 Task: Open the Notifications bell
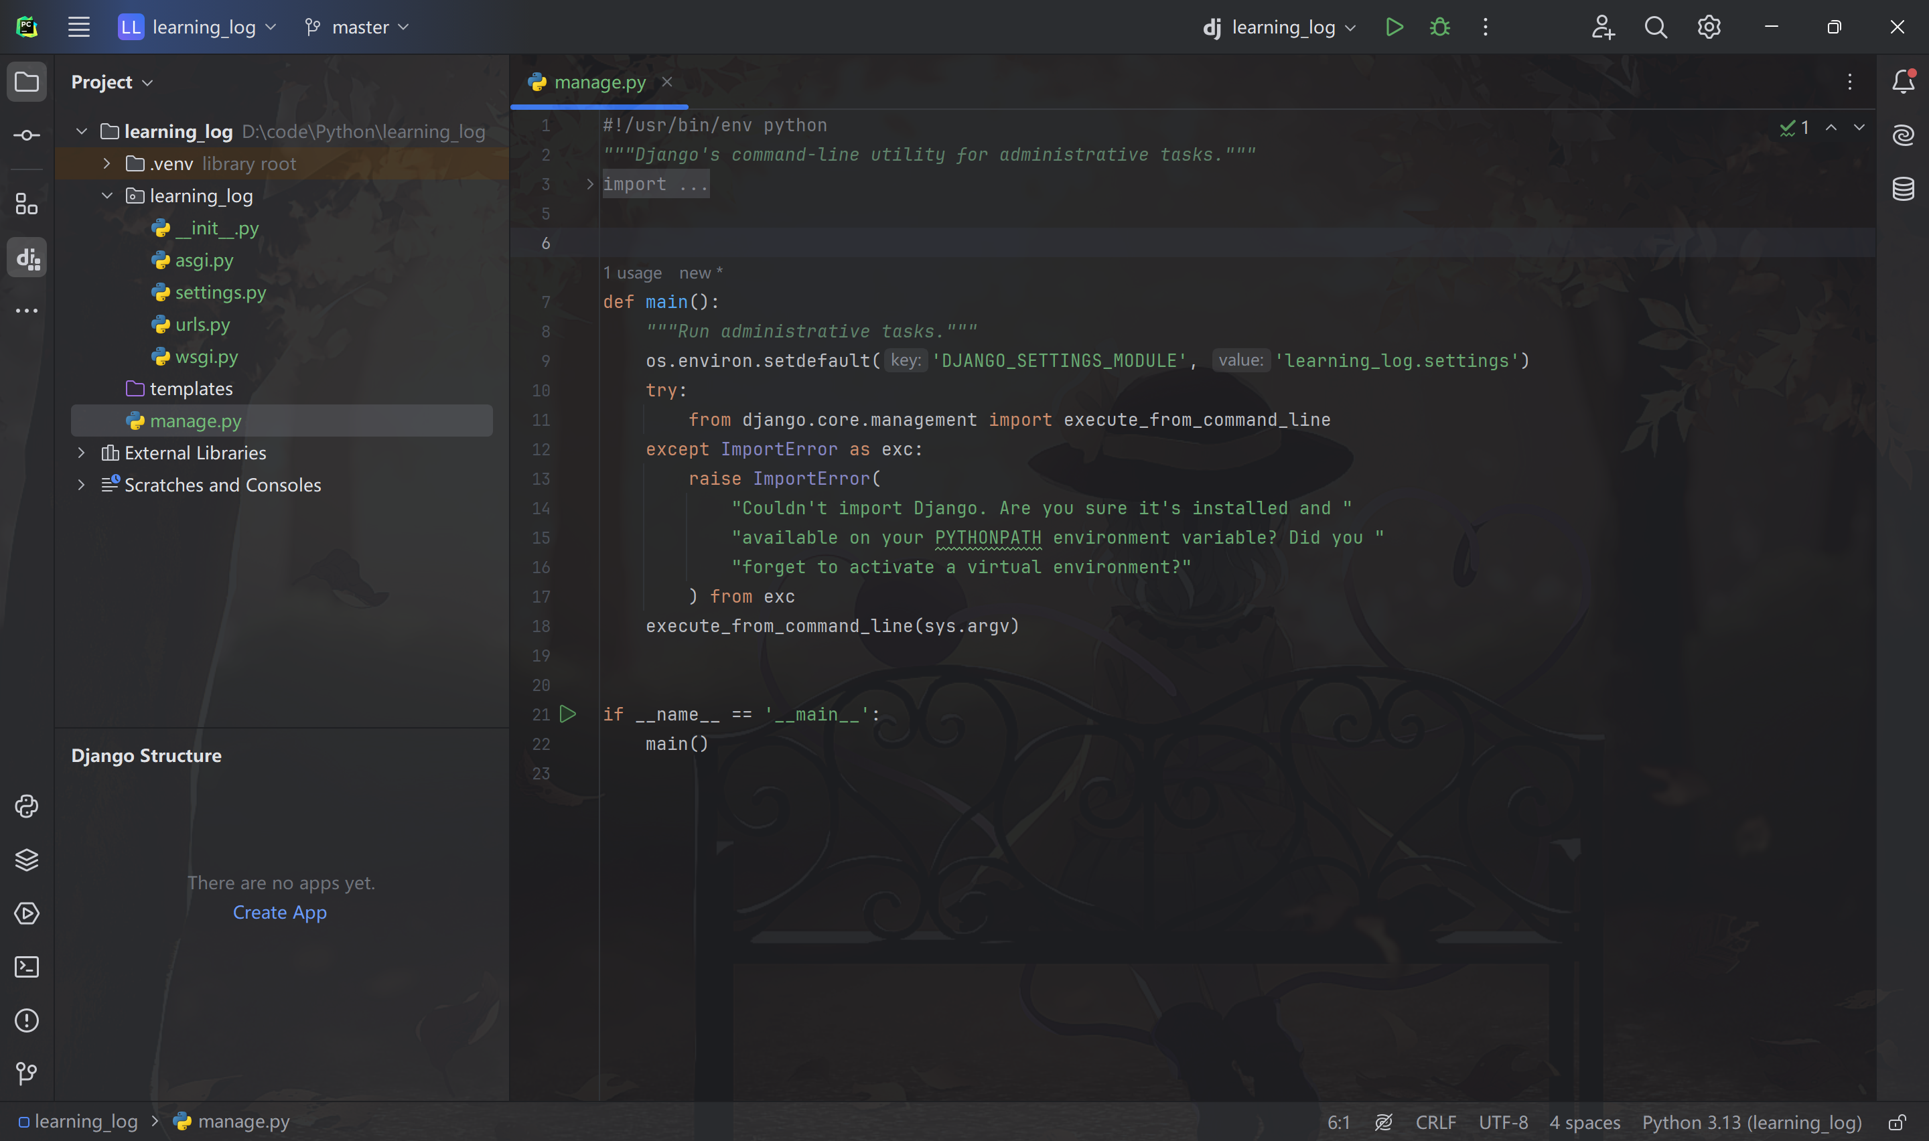click(1903, 82)
